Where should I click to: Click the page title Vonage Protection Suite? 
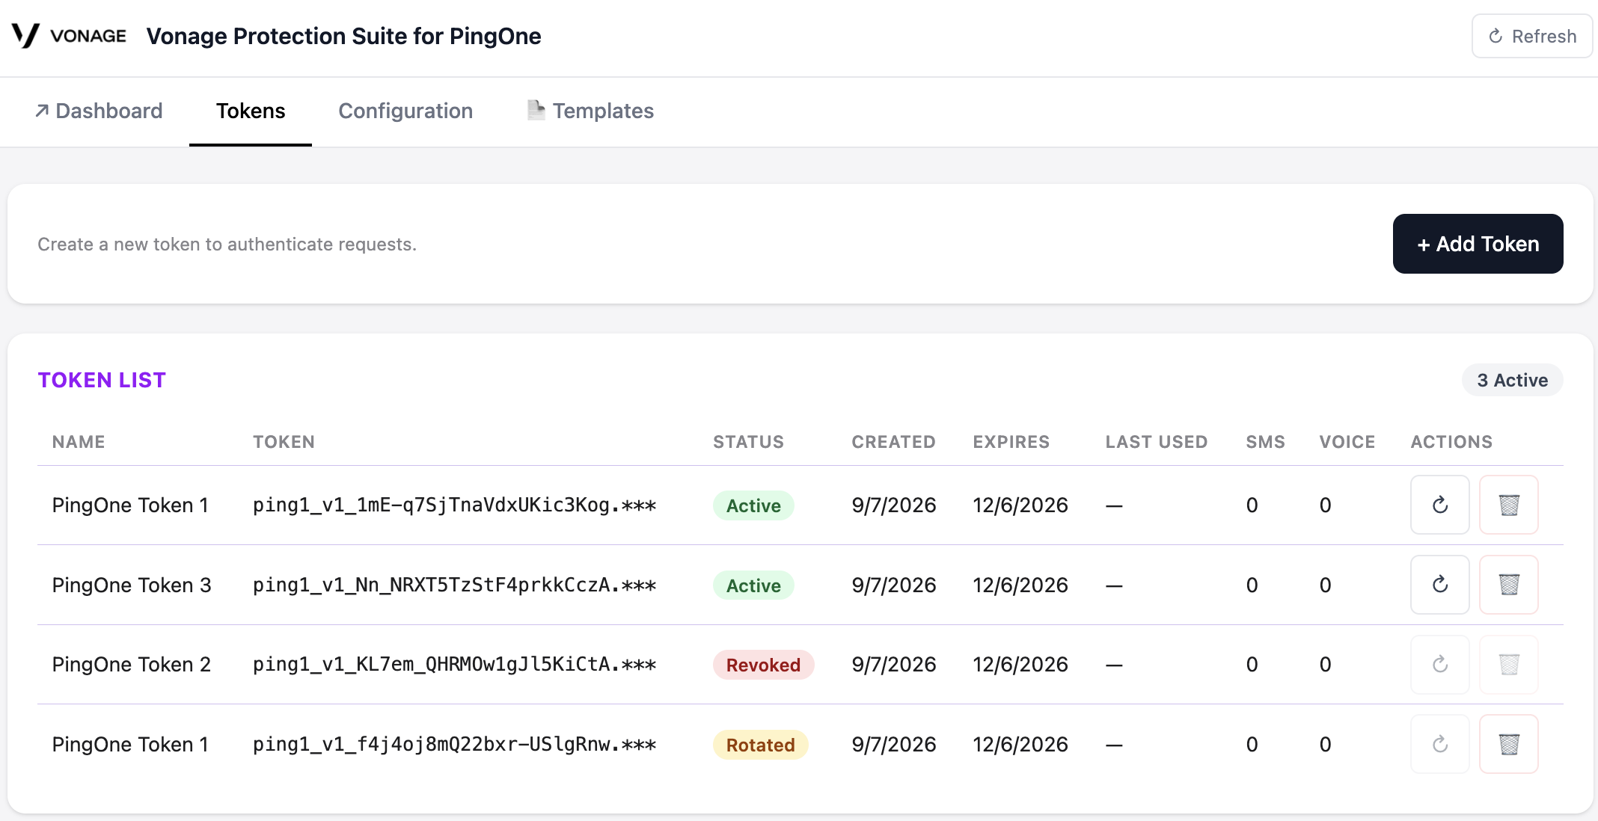coord(343,36)
